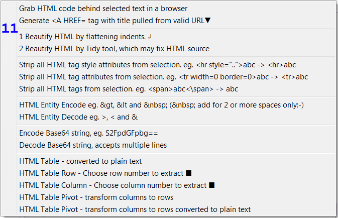The height and width of the screenshot is (218, 338).
Task: Convert HTML Table to plain text
Action: pos(80,161)
